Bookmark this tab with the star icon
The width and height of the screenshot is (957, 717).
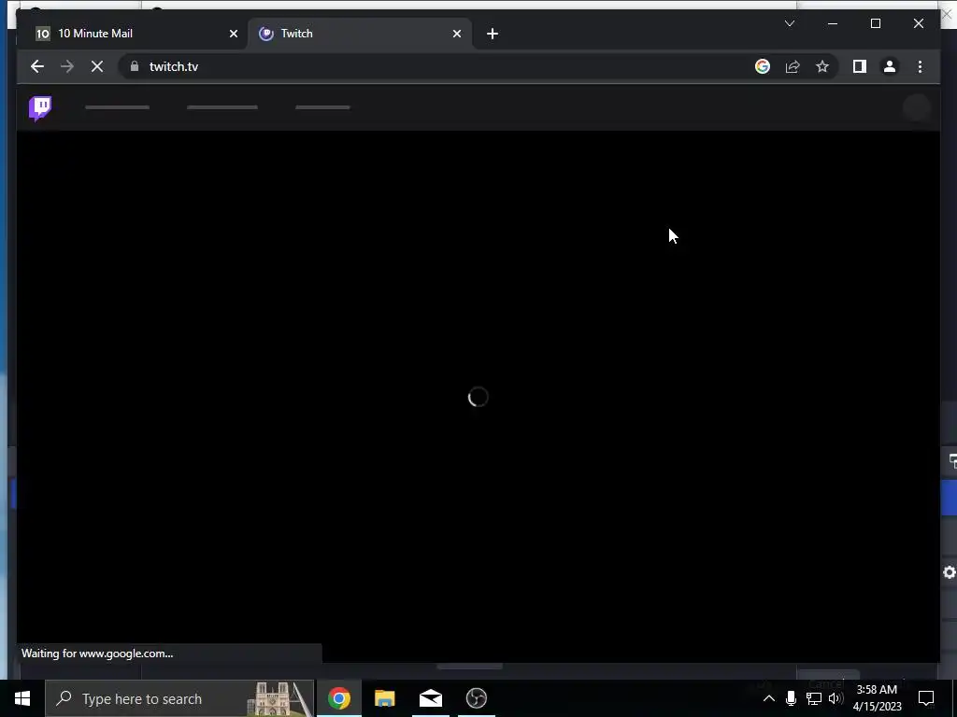click(822, 66)
